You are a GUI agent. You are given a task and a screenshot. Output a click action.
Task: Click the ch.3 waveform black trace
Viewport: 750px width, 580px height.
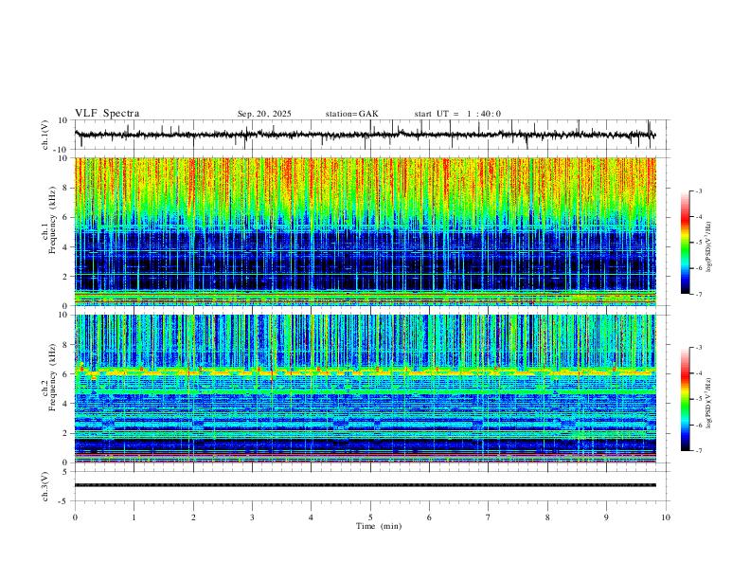(x=365, y=485)
